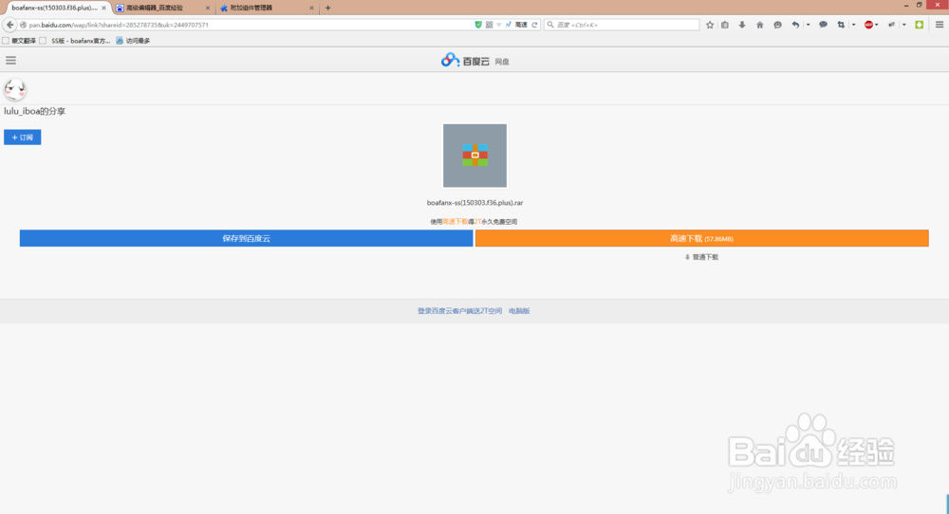The width and height of the screenshot is (949, 514).
Task: Click the red Adblock Plus icon
Action: click(868, 25)
